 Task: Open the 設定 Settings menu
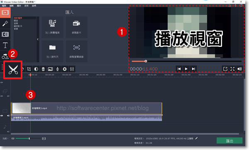(x=27, y=6)
